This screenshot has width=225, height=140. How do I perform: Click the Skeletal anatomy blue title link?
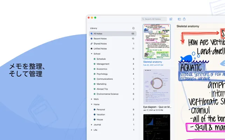coord(153,62)
